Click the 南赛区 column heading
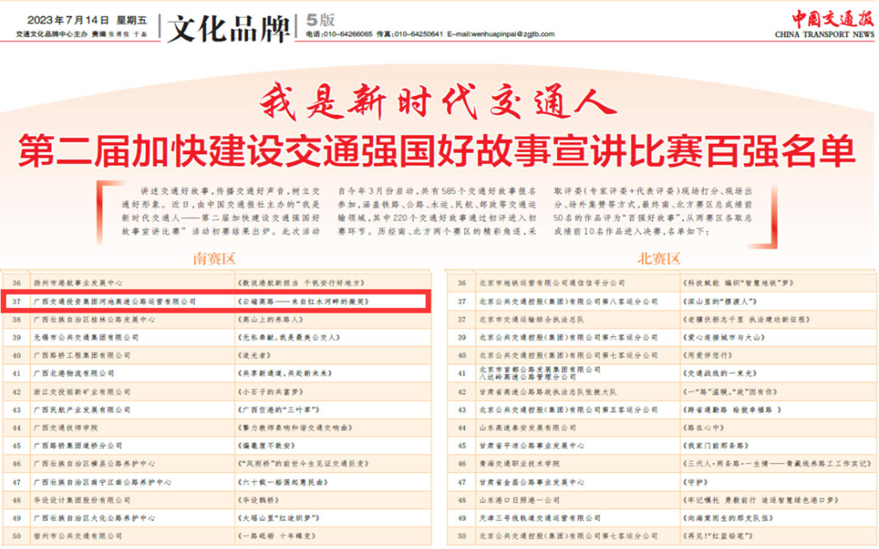 point(214,259)
